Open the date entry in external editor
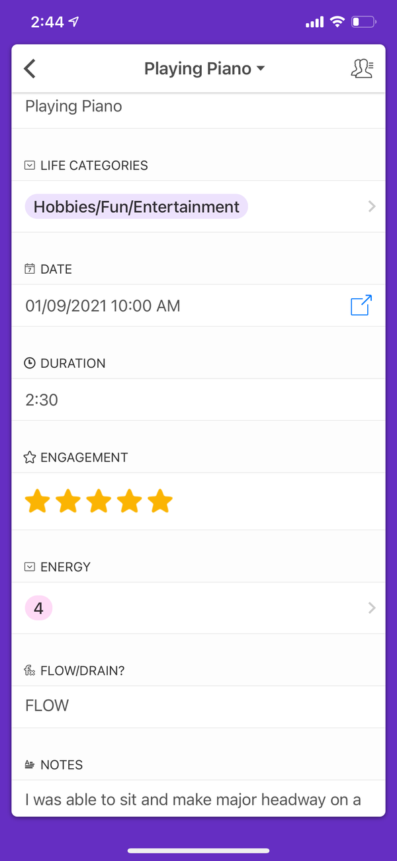The image size is (397, 861). point(360,306)
